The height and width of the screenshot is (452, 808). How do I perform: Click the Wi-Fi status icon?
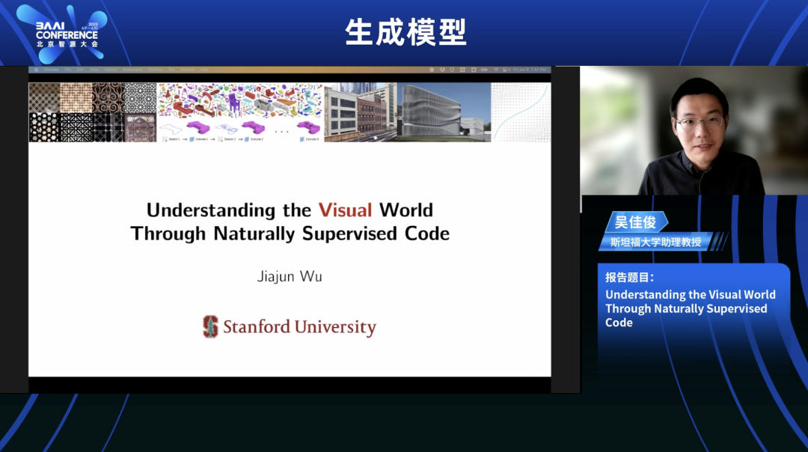click(496, 70)
